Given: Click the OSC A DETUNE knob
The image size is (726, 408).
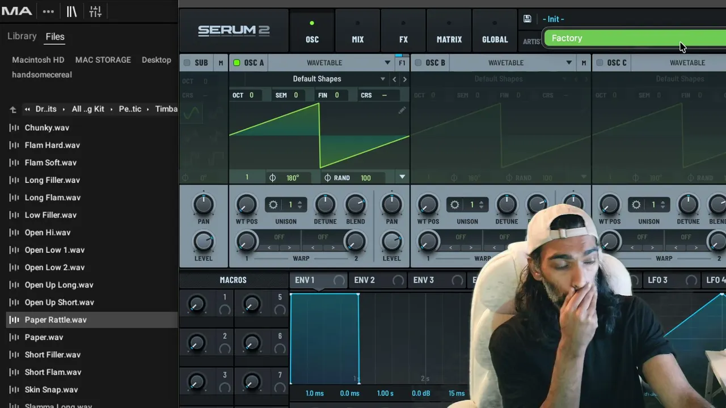Looking at the screenshot, I should (x=325, y=205).
